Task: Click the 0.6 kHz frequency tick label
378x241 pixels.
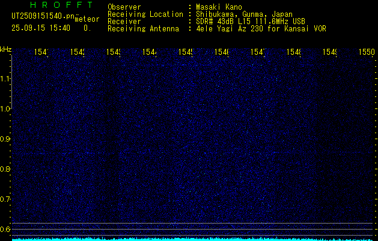Action: coord(5,229)
